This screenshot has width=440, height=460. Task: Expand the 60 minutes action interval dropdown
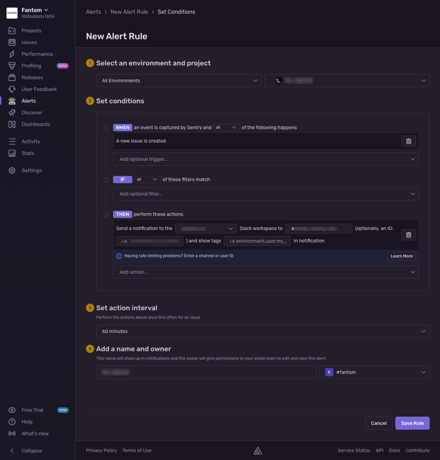coord(263,331)
